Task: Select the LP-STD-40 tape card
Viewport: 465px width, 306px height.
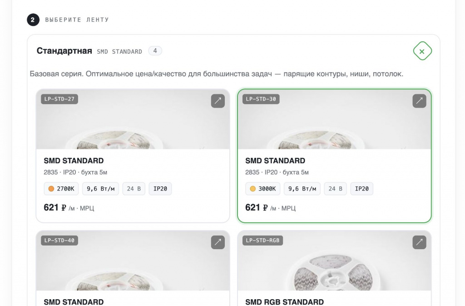Action: [x=133, y=268]
